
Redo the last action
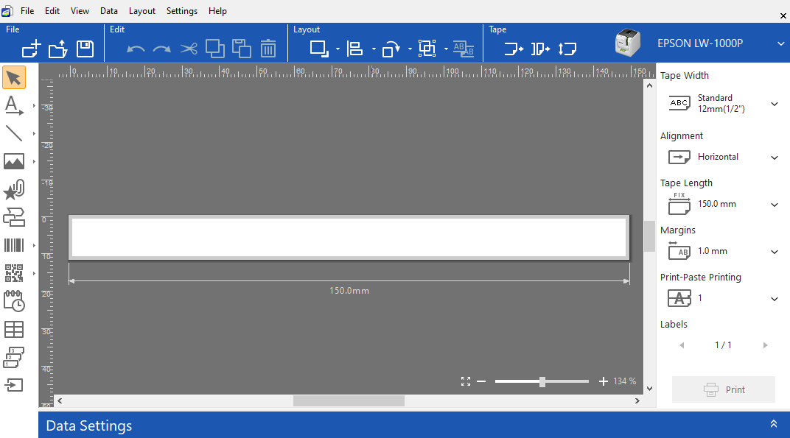[x=161, y=49]
